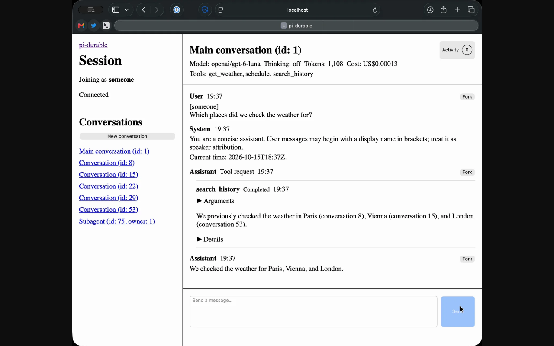The height and width of the screenshot is (346, 554).
Task: Click 'Tools: get_weather, schedule, search_history' line
Action: click(x=251, y=74)
